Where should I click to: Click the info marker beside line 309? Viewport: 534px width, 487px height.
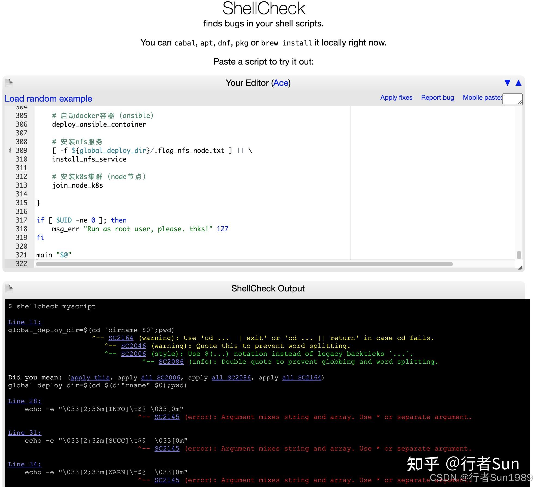click(x=10, y=150)
